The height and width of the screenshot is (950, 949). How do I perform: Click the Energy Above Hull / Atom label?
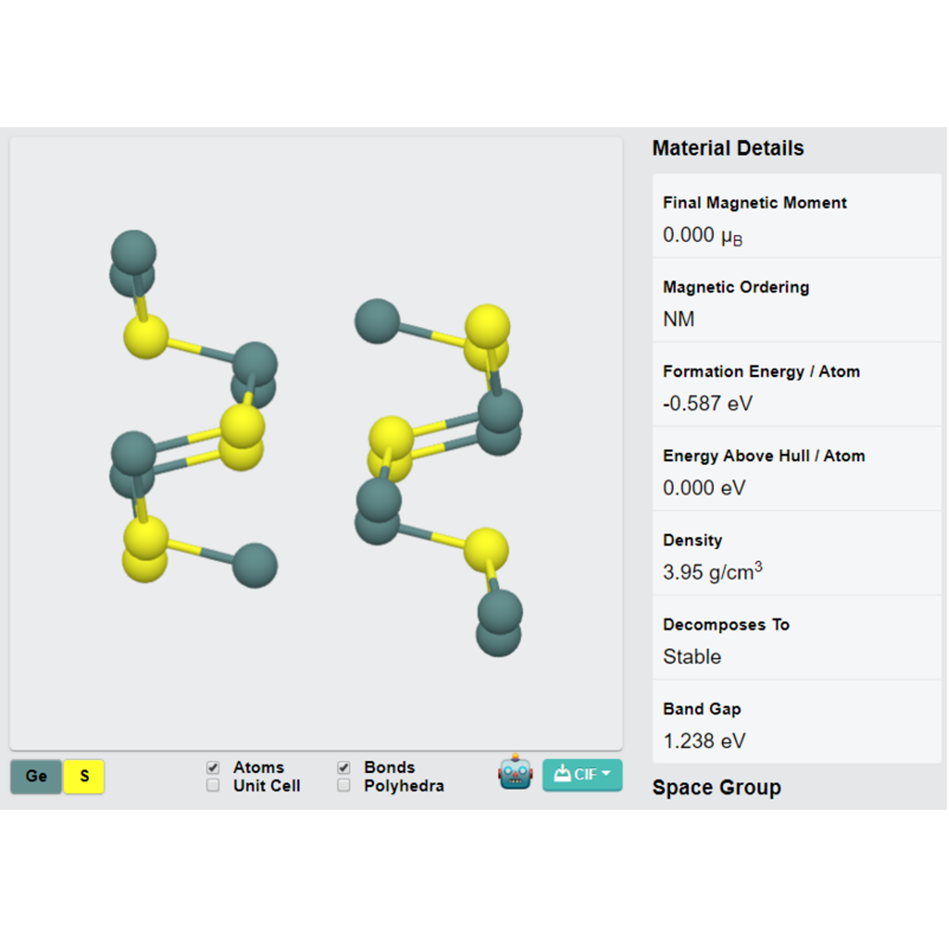tap(764, 456)
